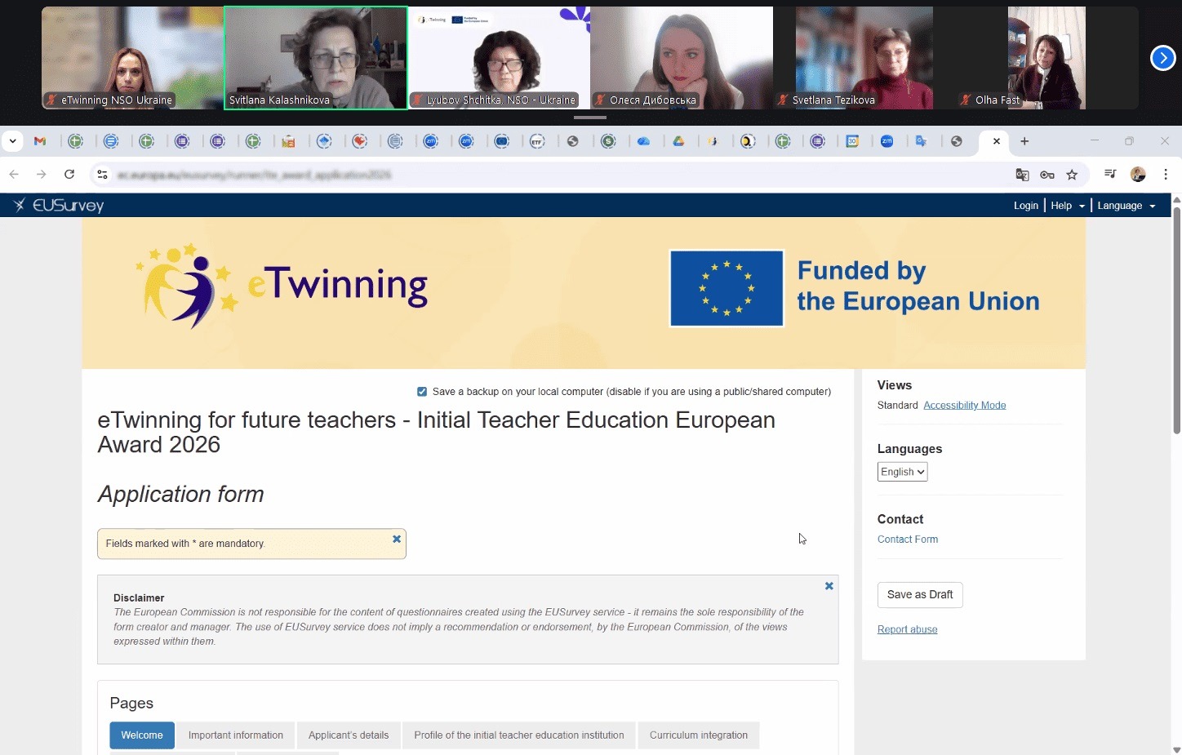Go back using the navigation arrow
Viewport: 1182px width, 755px height.
pyautogui.click(x=14, y=174)
